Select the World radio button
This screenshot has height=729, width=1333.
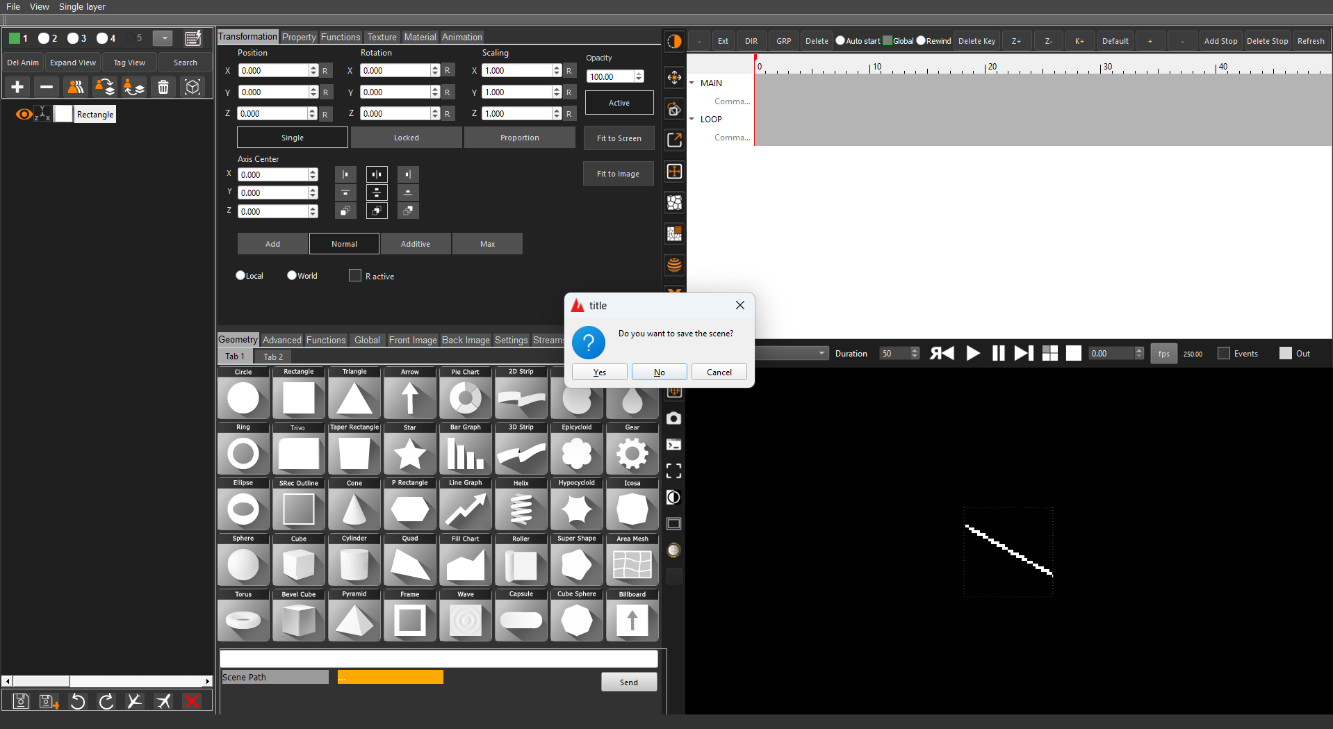(292, 275)
